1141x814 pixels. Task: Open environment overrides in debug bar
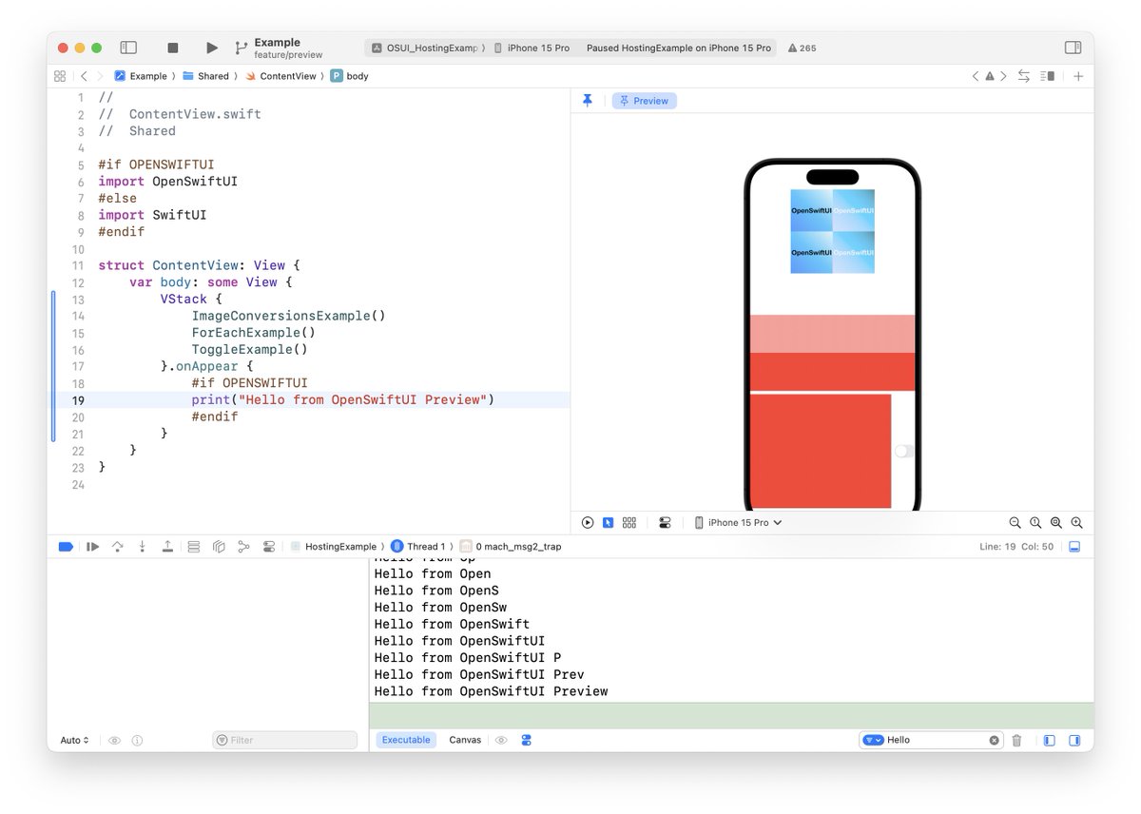pos(269,547)
